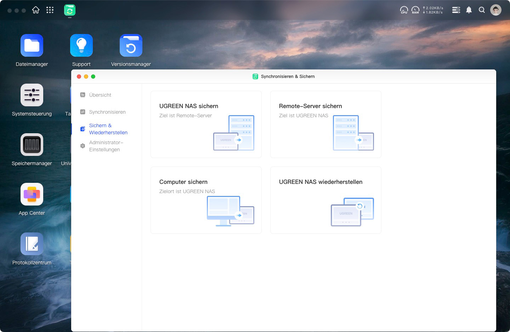Click the home icon in top bar
Screen dimensions: 510x332
[36, 10]
